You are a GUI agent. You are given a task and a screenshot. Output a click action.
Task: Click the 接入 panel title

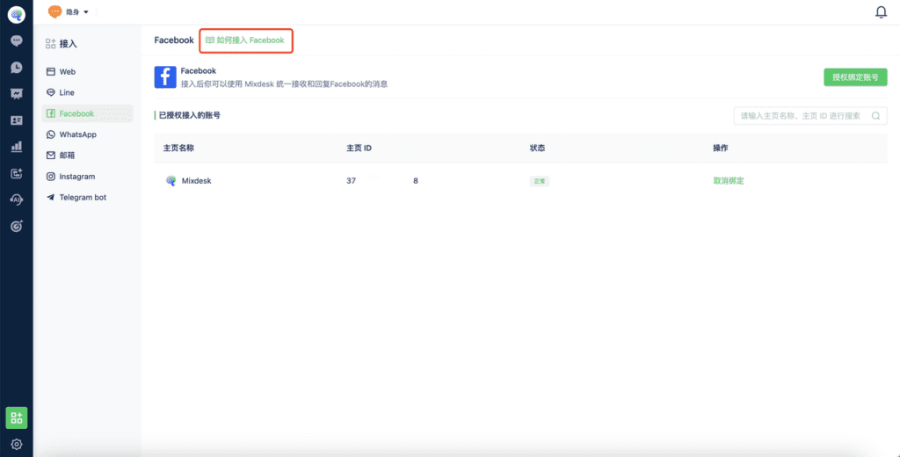click(69, 44)
